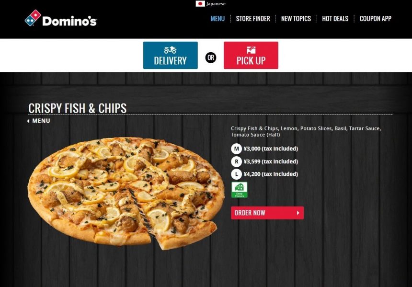Click ORDER NOW for this pizza
This screenshot has height=287, width=412.
pos(267,213)
